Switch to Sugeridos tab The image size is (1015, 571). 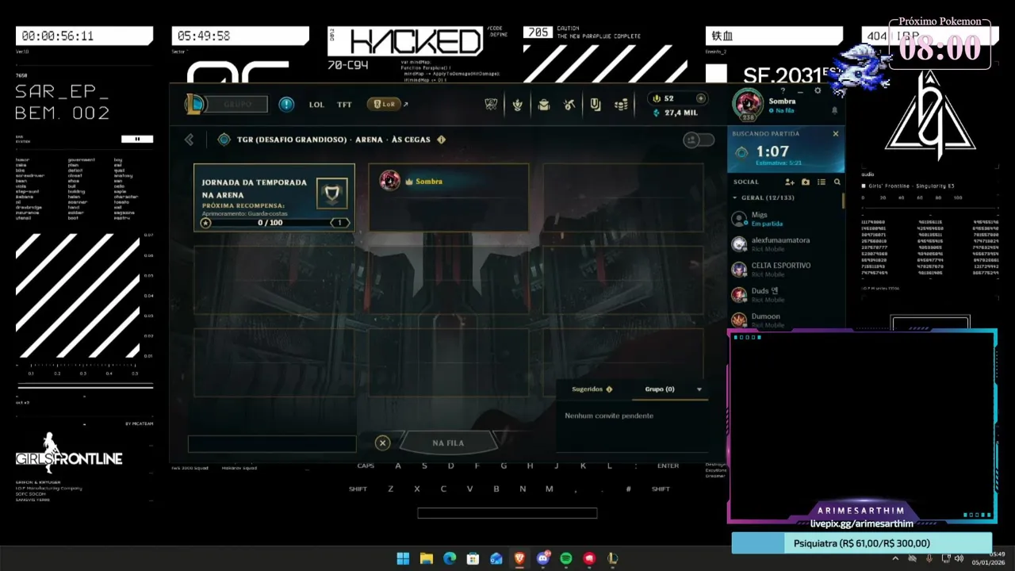[x=592, y=389]
